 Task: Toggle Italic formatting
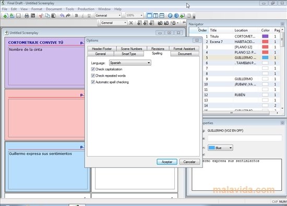[x=82, y=16]
